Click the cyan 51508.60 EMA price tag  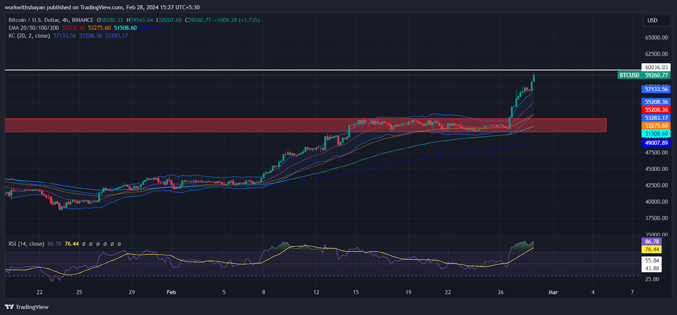[x=656, y=134]
